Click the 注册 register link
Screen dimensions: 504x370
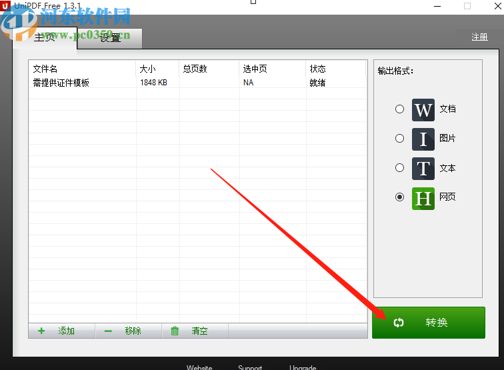pos(479,37)
